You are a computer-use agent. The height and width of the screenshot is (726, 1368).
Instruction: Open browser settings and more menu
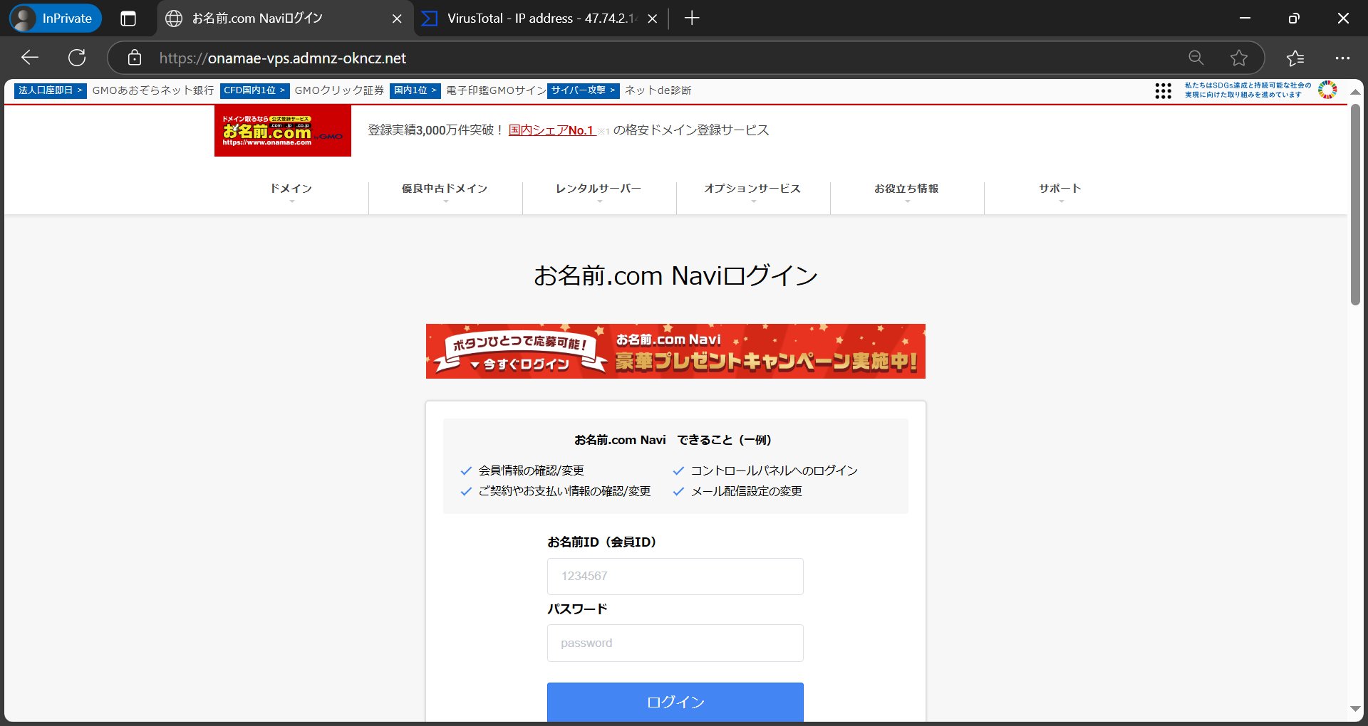pyautogui.click(x=1342, y=58)
